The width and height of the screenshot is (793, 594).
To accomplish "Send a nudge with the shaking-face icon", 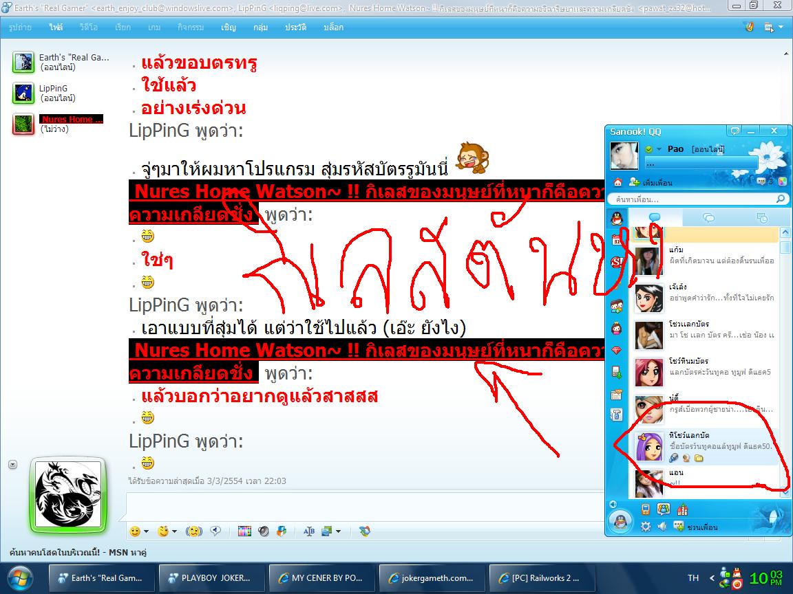I will [193, 531].
